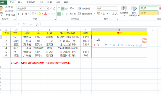Screen dimensions: 161x94
Task: Increase decimal places icon
Action: pos(113,14)
